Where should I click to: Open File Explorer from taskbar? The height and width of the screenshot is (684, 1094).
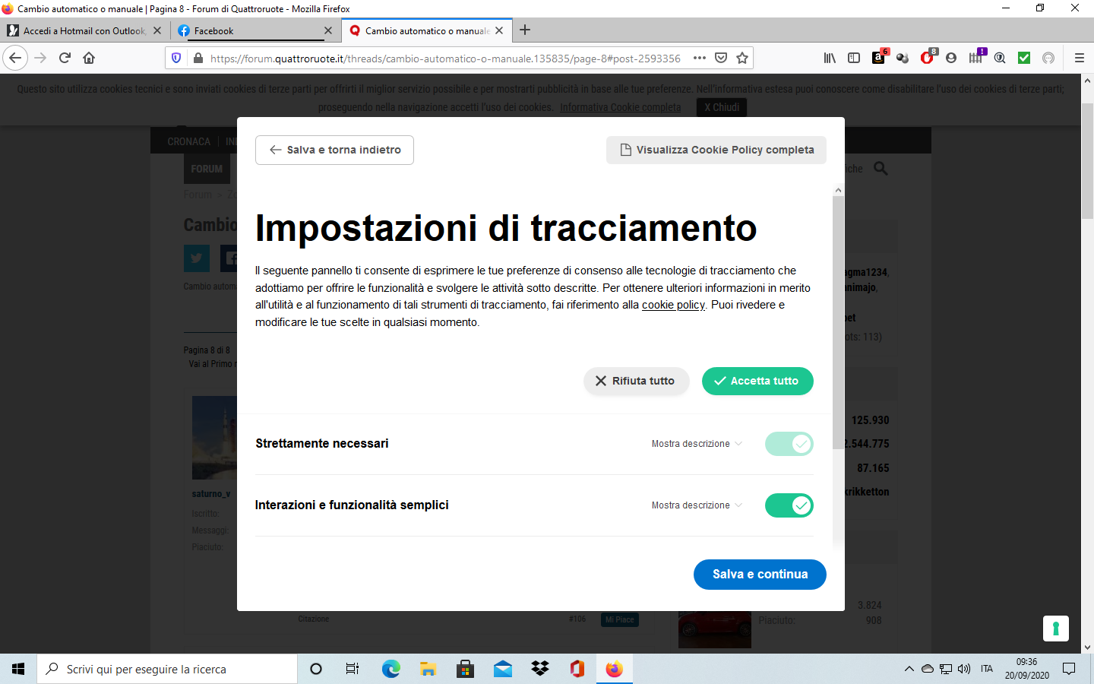pos(428,669)
